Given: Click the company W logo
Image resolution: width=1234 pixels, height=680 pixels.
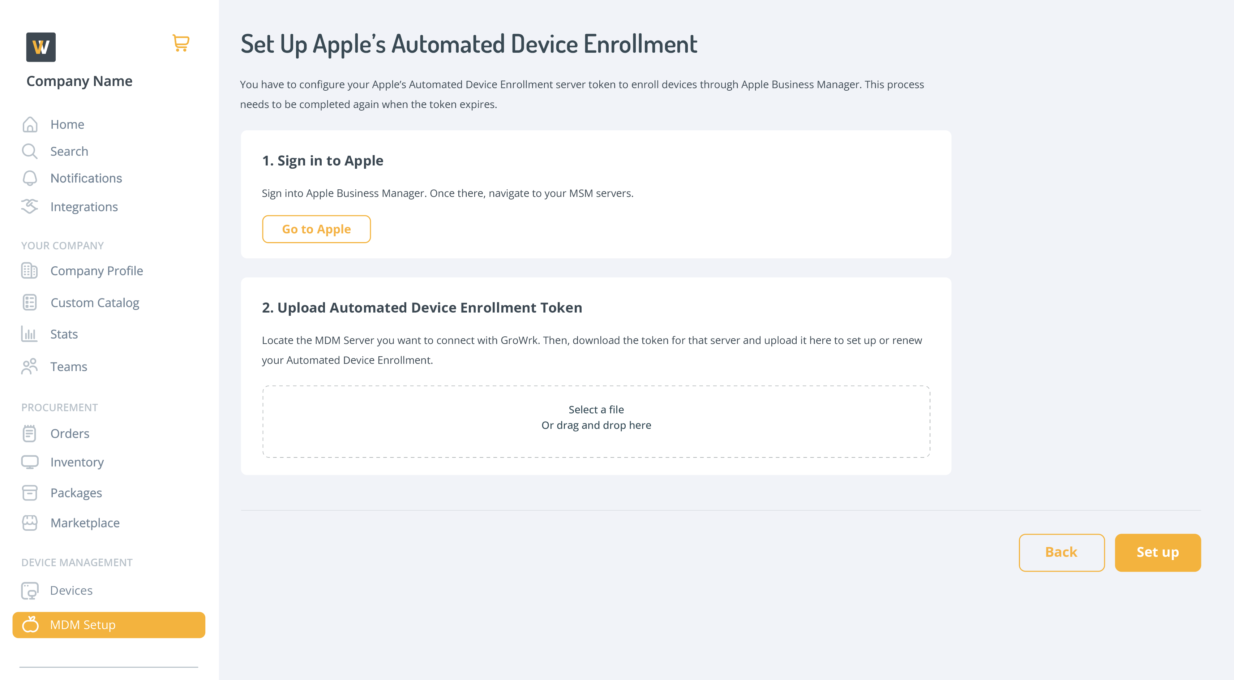Looking at the screenshot, I should (x=41, y=47).
